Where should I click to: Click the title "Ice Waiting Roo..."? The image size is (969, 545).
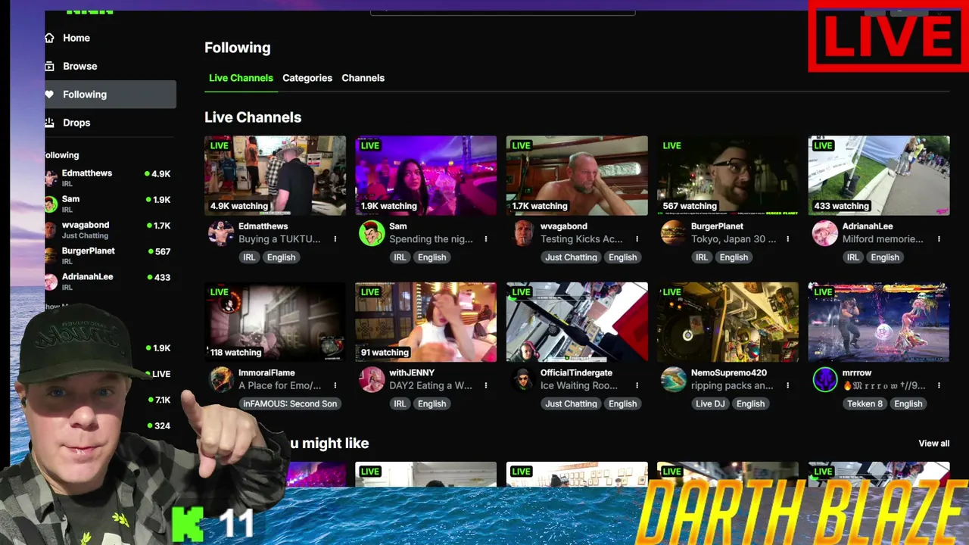[x=580, y=385]
